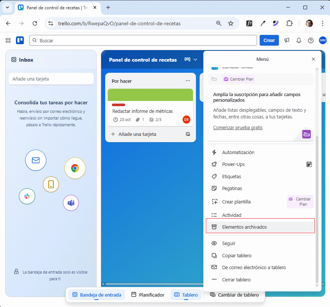Click the notifications bell icon
The height and width of the screenshot is (307, 330).
click(x=299, y=40)
